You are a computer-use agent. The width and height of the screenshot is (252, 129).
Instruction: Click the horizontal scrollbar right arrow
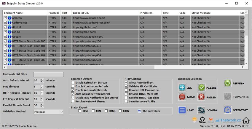(x=243, y=67)
